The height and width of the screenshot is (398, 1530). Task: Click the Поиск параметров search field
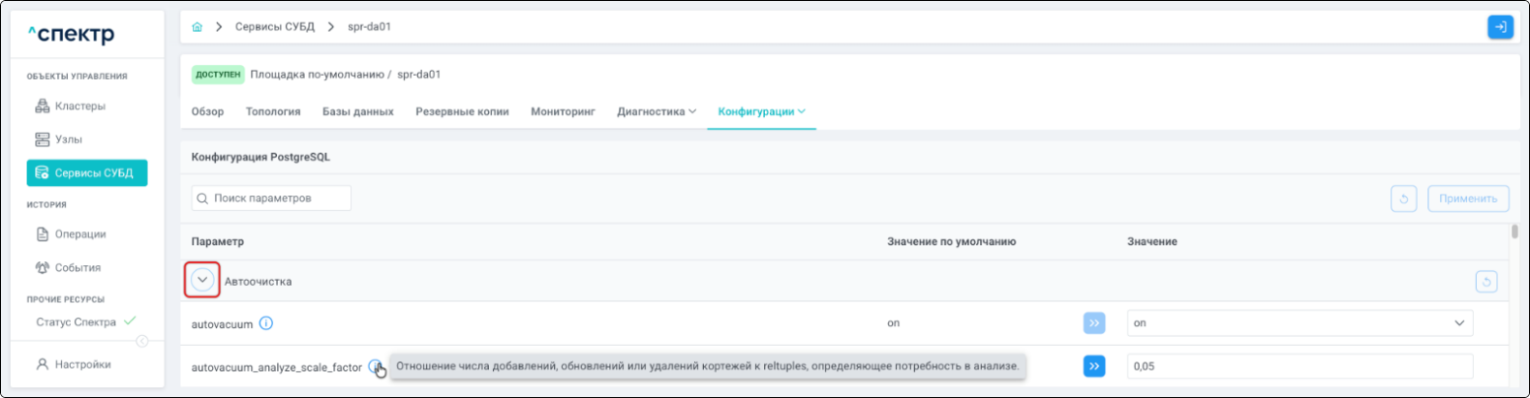(271, 199)
